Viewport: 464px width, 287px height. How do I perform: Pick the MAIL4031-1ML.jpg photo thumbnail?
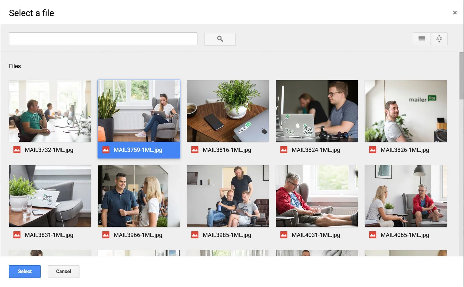(317, 196)
